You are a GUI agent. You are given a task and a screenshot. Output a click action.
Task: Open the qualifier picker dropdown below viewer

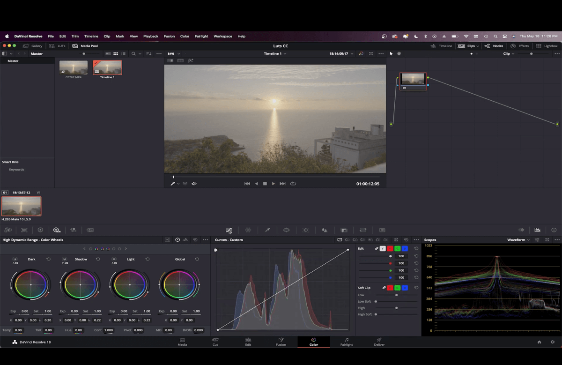[178, 184]
